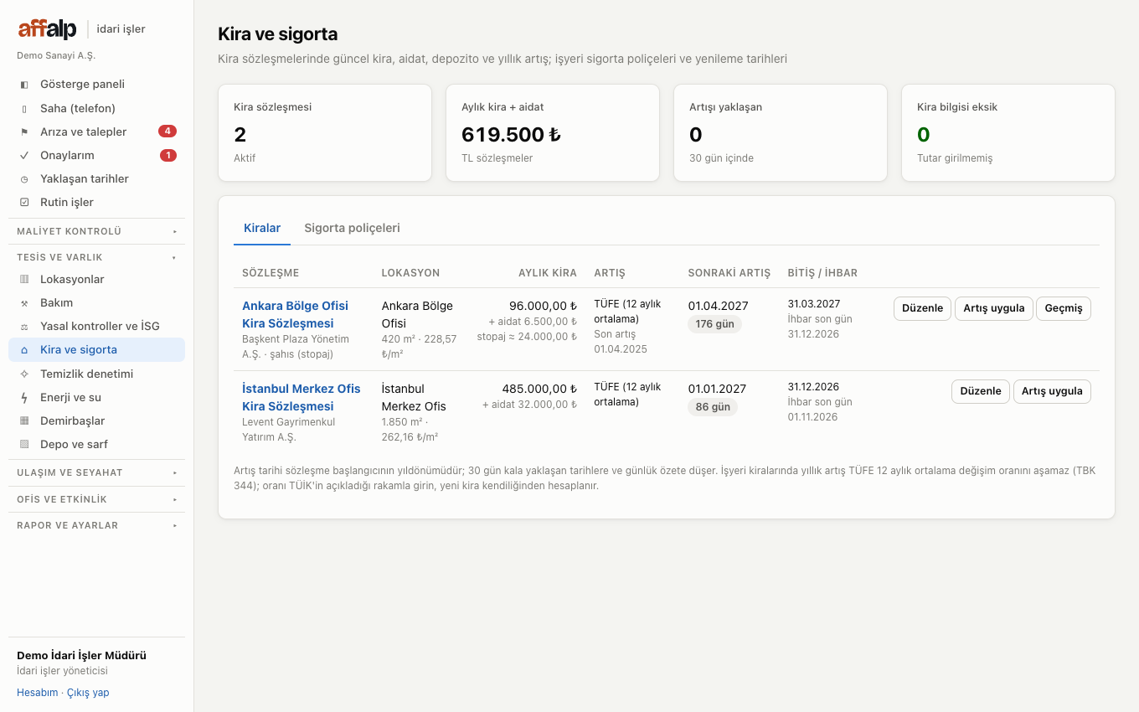Open Gösterge paneli sidebar icon
Screen dimensions: 1139x712
24,85
